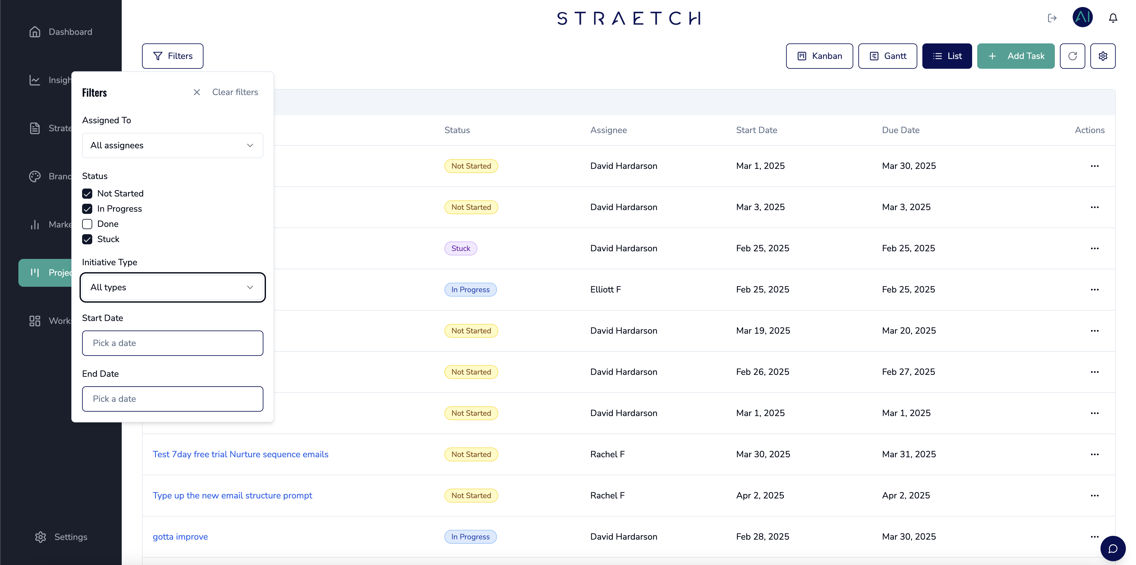The width and height of the screenshot is (1136, 565).
Task: Click the notification bell icon
Action: tap(1113, 18)
